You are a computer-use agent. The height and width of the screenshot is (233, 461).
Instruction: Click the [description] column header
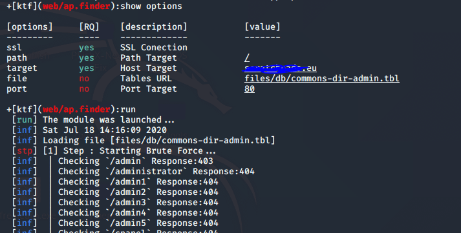(x=154, y=26)
